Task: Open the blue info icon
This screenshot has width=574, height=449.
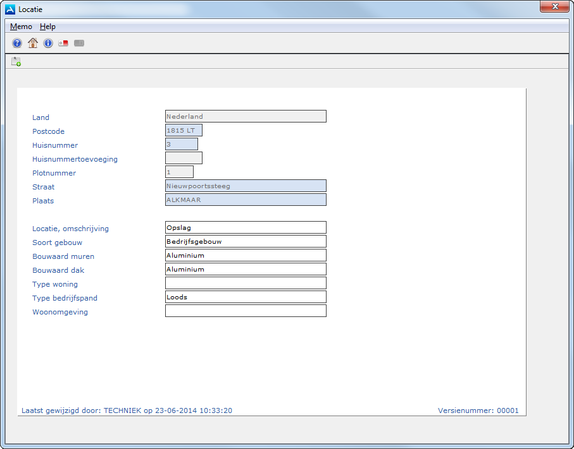Action: [48, 43]
